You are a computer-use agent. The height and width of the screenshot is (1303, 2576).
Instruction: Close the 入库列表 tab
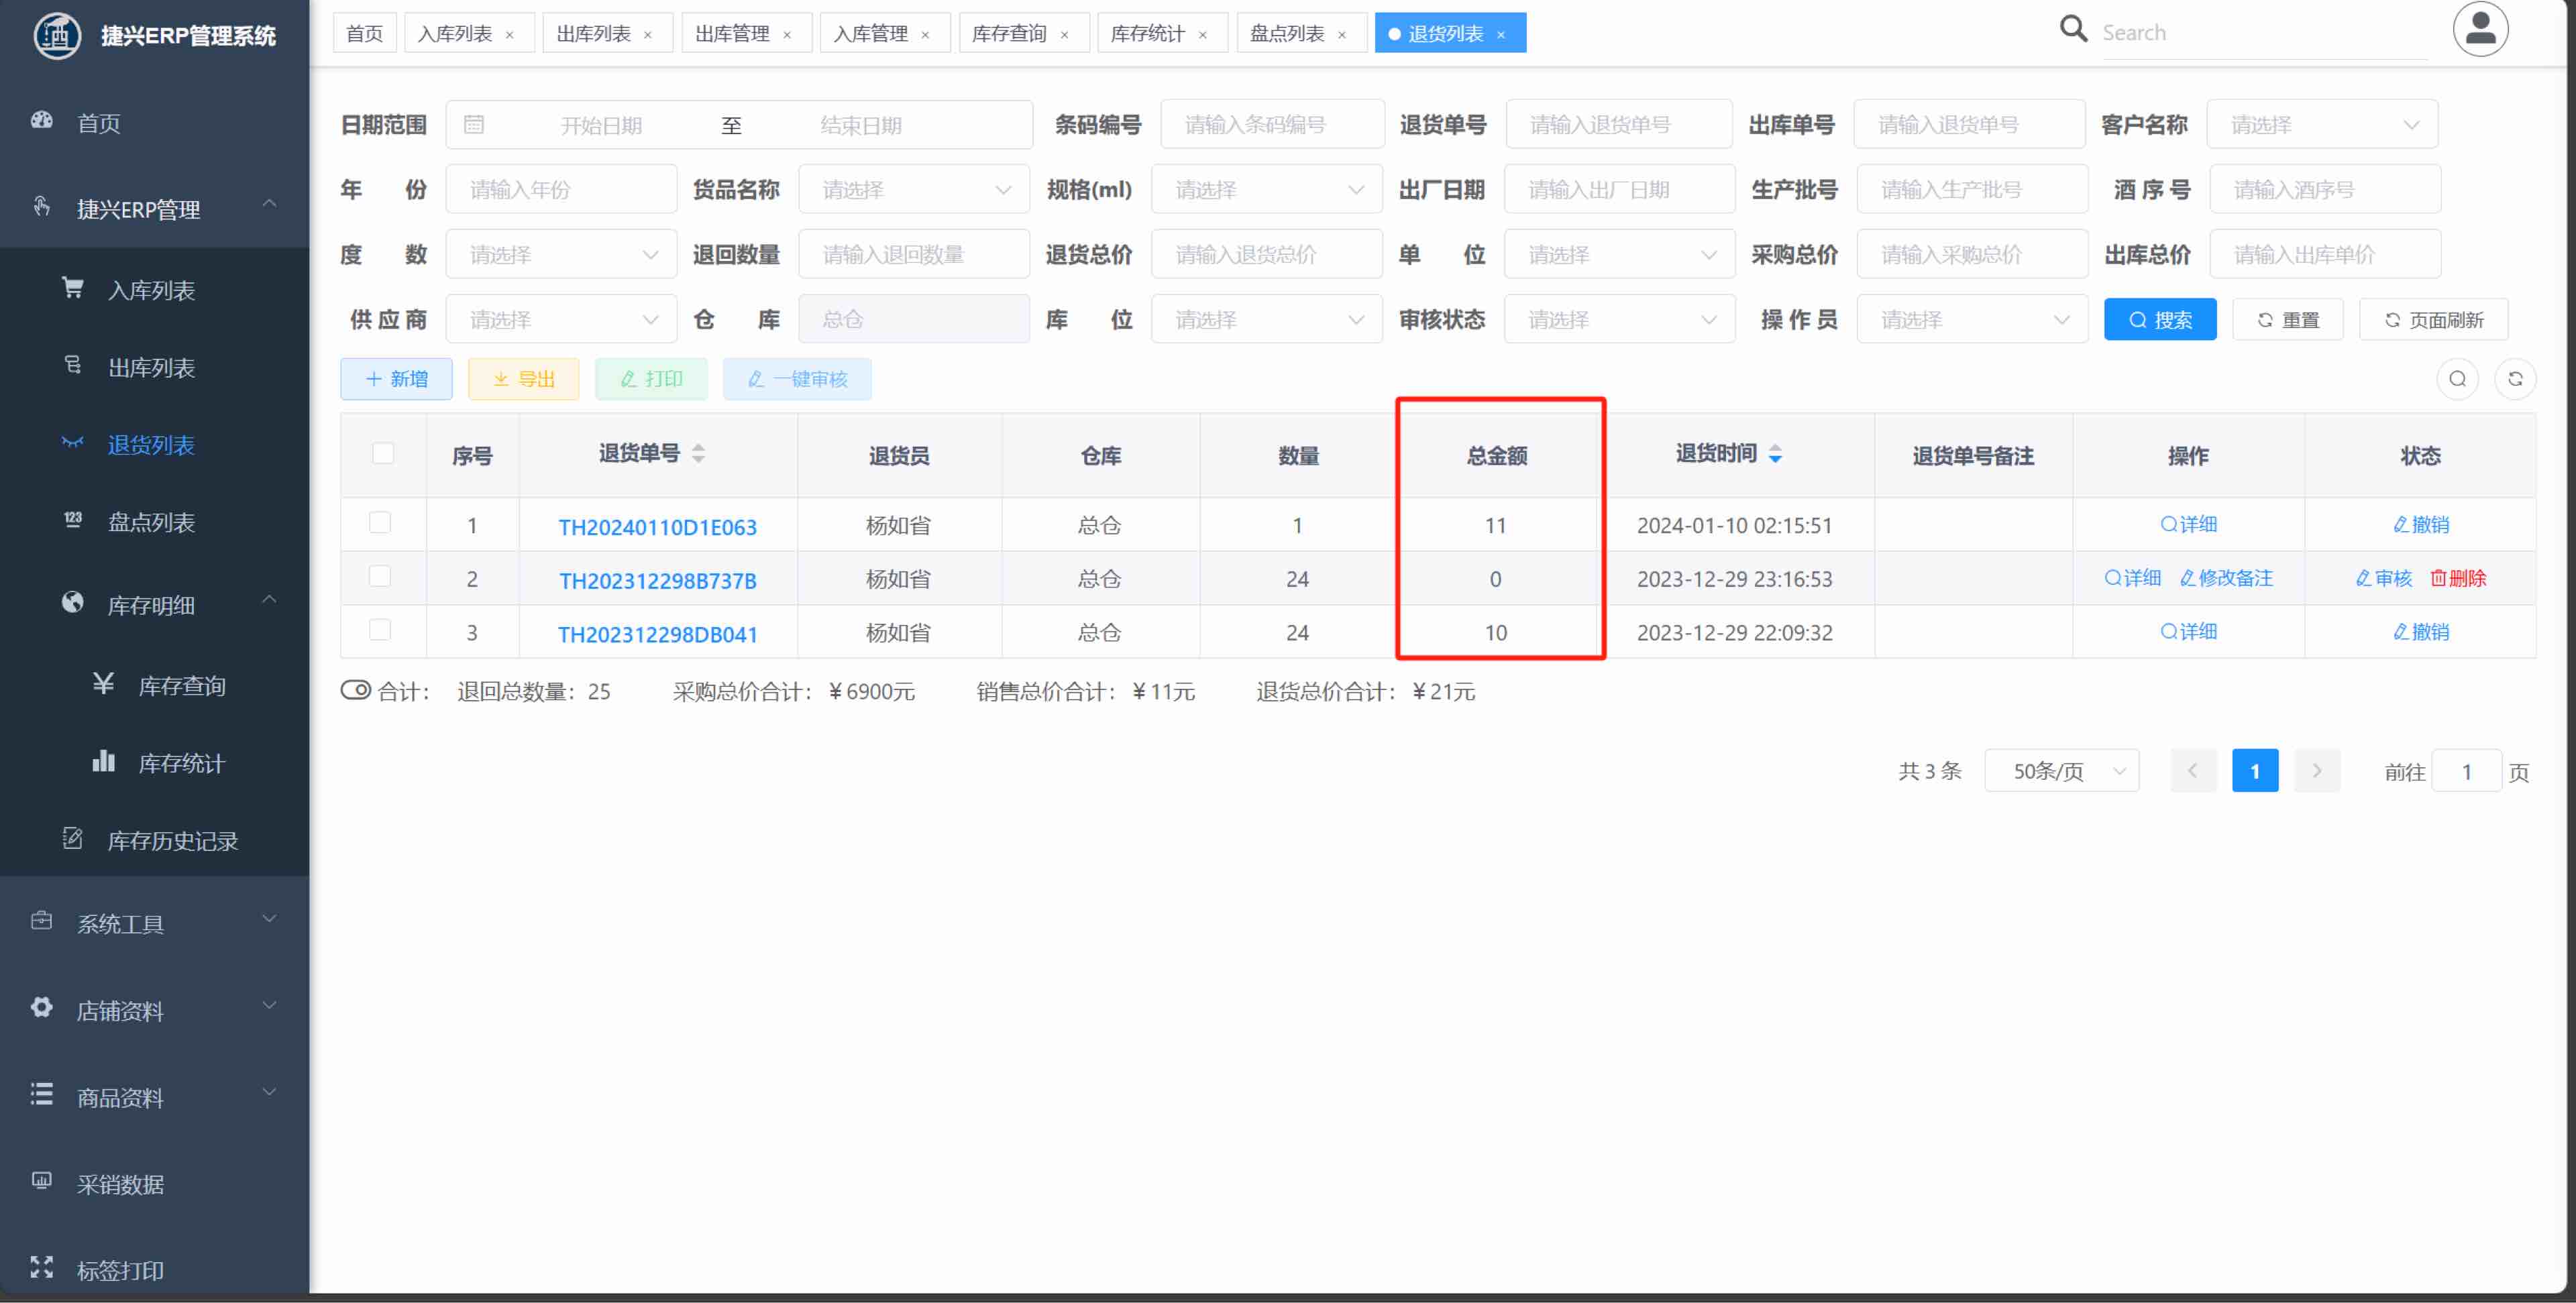tap(510, 35)
